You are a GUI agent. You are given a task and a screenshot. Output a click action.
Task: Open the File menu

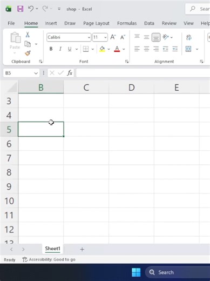pos(11,23)
